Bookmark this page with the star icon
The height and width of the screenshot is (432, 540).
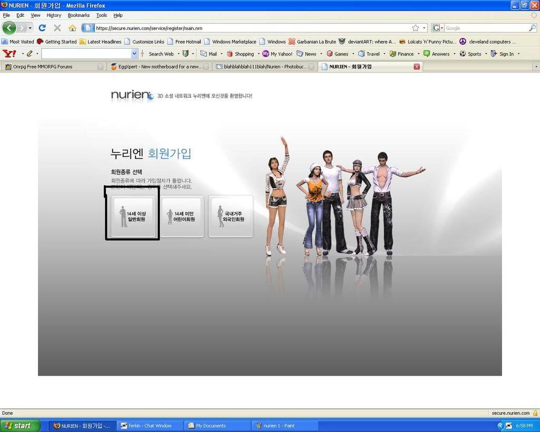pyautogui.click(x=415, y=28)
